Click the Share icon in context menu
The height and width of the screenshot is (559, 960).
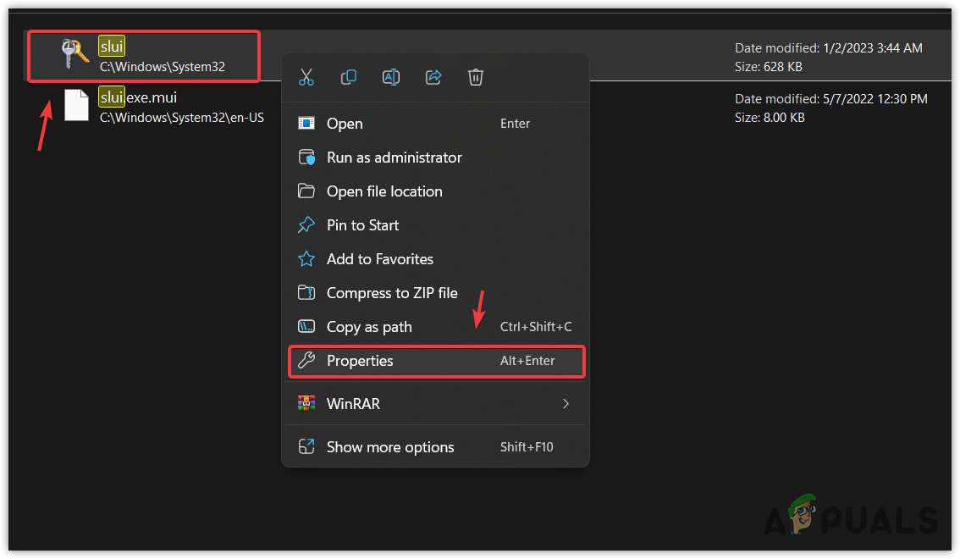[433, 78]
